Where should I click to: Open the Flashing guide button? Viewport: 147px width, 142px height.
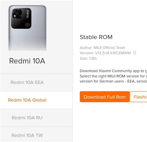coord(139,97)
